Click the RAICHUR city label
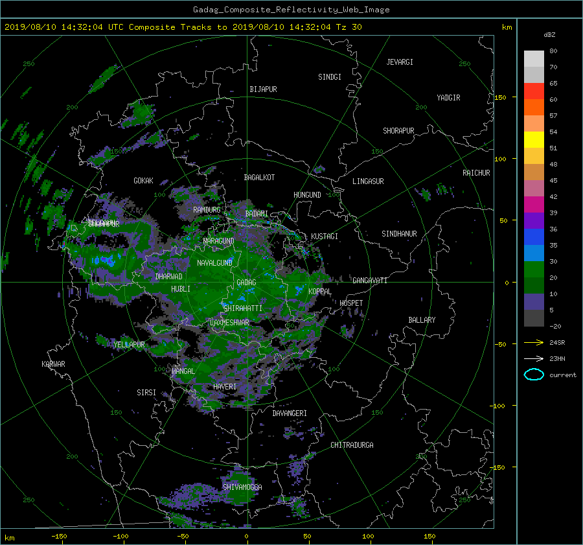 476,173
